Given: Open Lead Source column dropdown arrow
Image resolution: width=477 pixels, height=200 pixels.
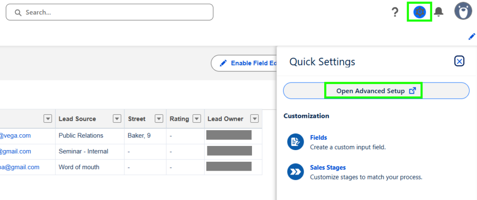Looking at the screenshot, I should pyautogui.click(x=117, y=119).
